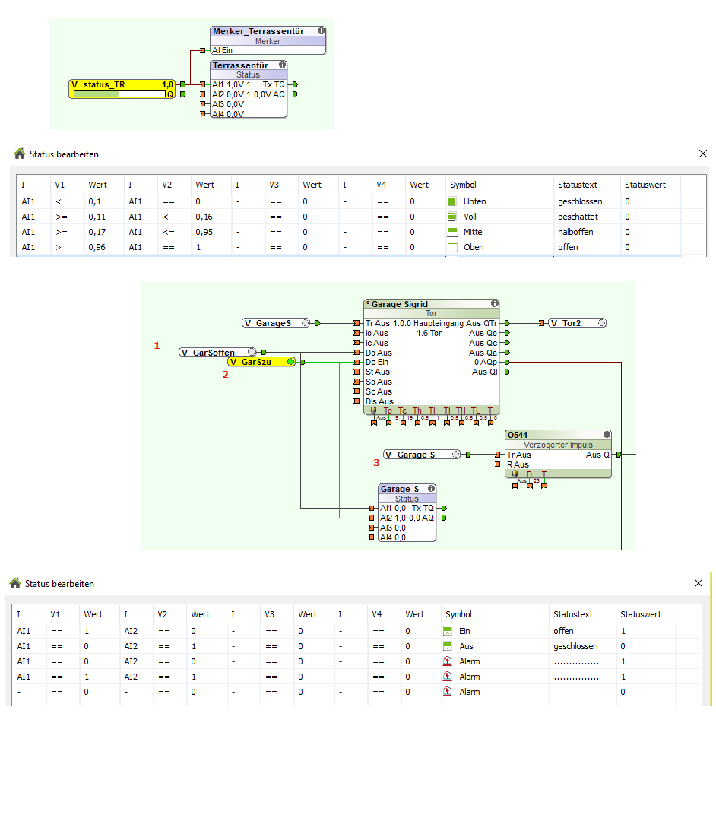Screen dimensions: 716x821
Task: Click Alarm icon in row with AI1 0 and AI2 0
Action: 448,661
